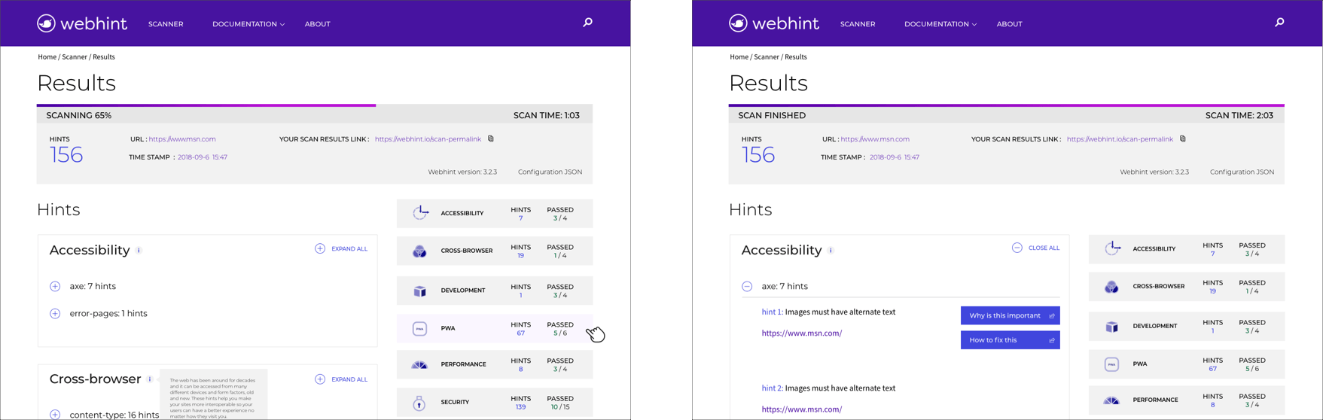Click How to fix this button
The image size is (1323, 420).
[1010, 340]
